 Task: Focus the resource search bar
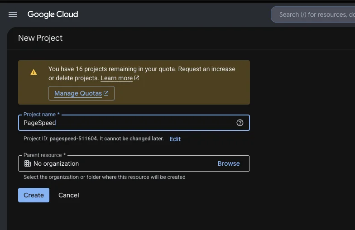(313, 14)
